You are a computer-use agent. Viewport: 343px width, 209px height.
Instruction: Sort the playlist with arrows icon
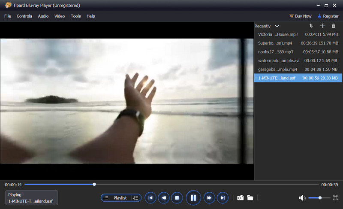point(311,26)
